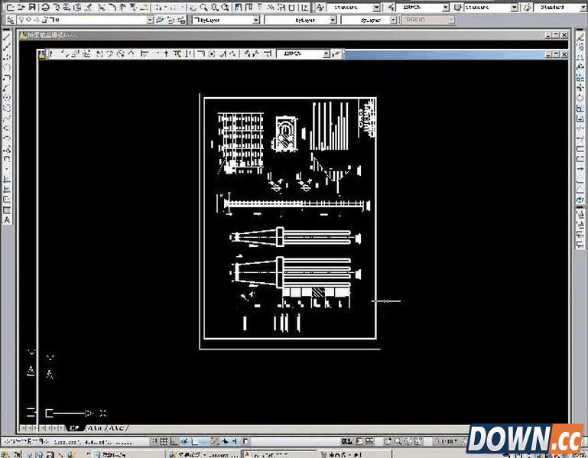Select the Polyline draw tool
Image resolution: width=588 pixels, height=458 pixels.
tap(6, 57)
